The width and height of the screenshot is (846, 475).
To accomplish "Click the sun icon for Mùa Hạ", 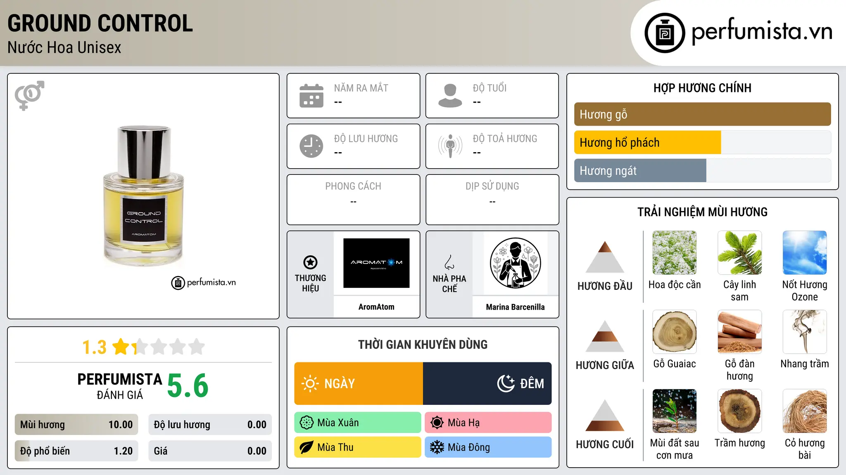I will [437, 423].
